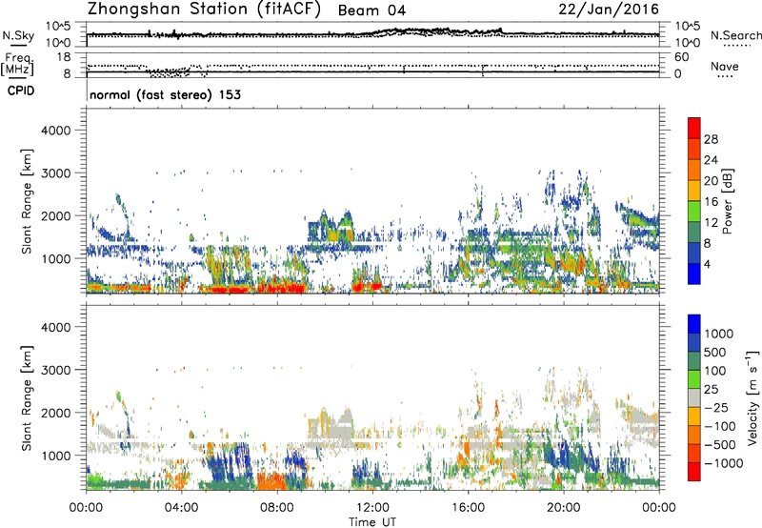Click the '16:00' time tick label
The width and height of the screenshot is (762, 528).
coord(468,508)
